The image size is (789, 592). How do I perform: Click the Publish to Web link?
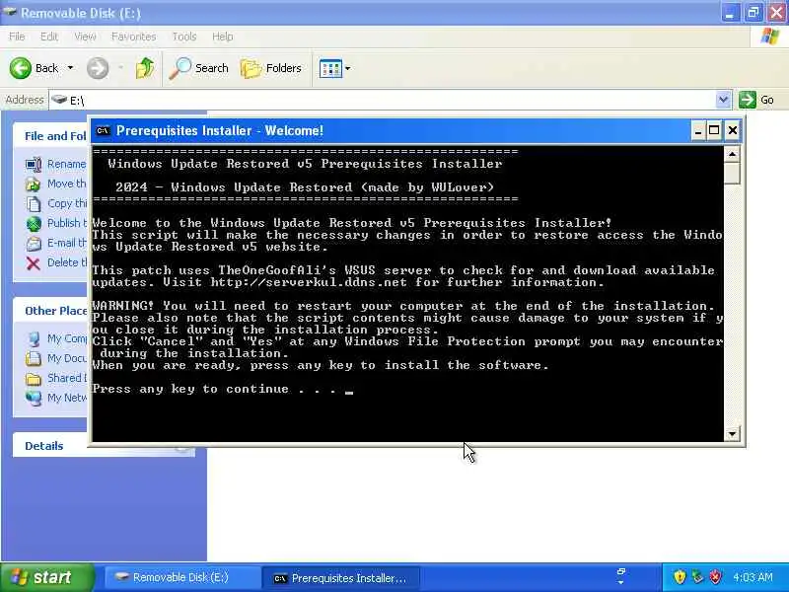(x=66, y=223)
